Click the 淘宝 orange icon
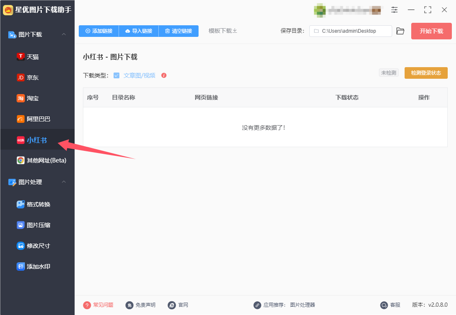Viewport: 456px width, 315px height. [21, 98]
